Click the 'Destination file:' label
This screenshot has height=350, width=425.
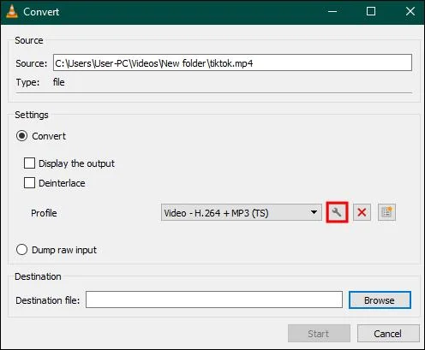pos(48,300)
